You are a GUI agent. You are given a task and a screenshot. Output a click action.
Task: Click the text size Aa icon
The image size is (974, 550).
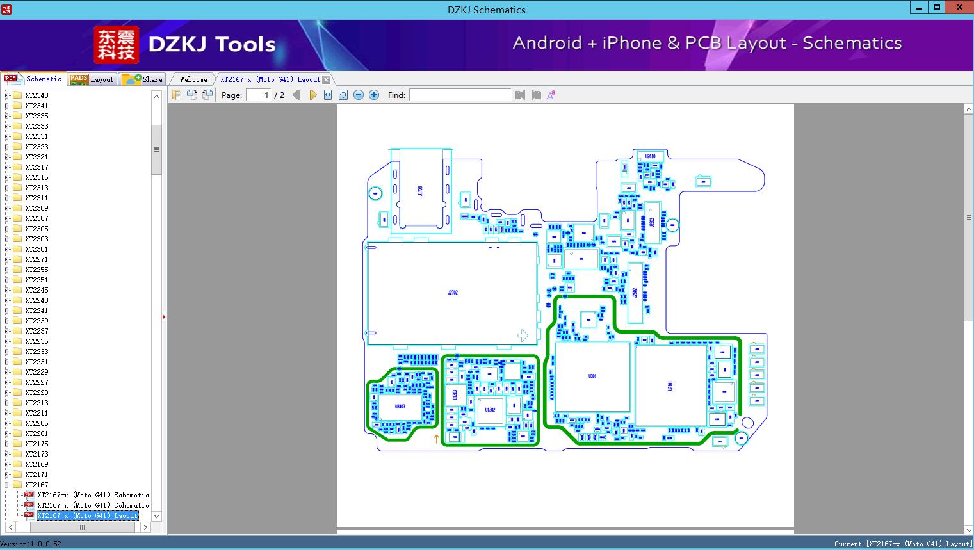pyautogui.click(x=551, y=94)
